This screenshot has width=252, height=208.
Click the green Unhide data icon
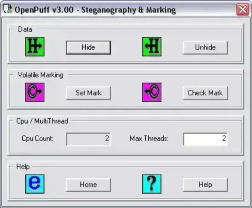(152, 47)
